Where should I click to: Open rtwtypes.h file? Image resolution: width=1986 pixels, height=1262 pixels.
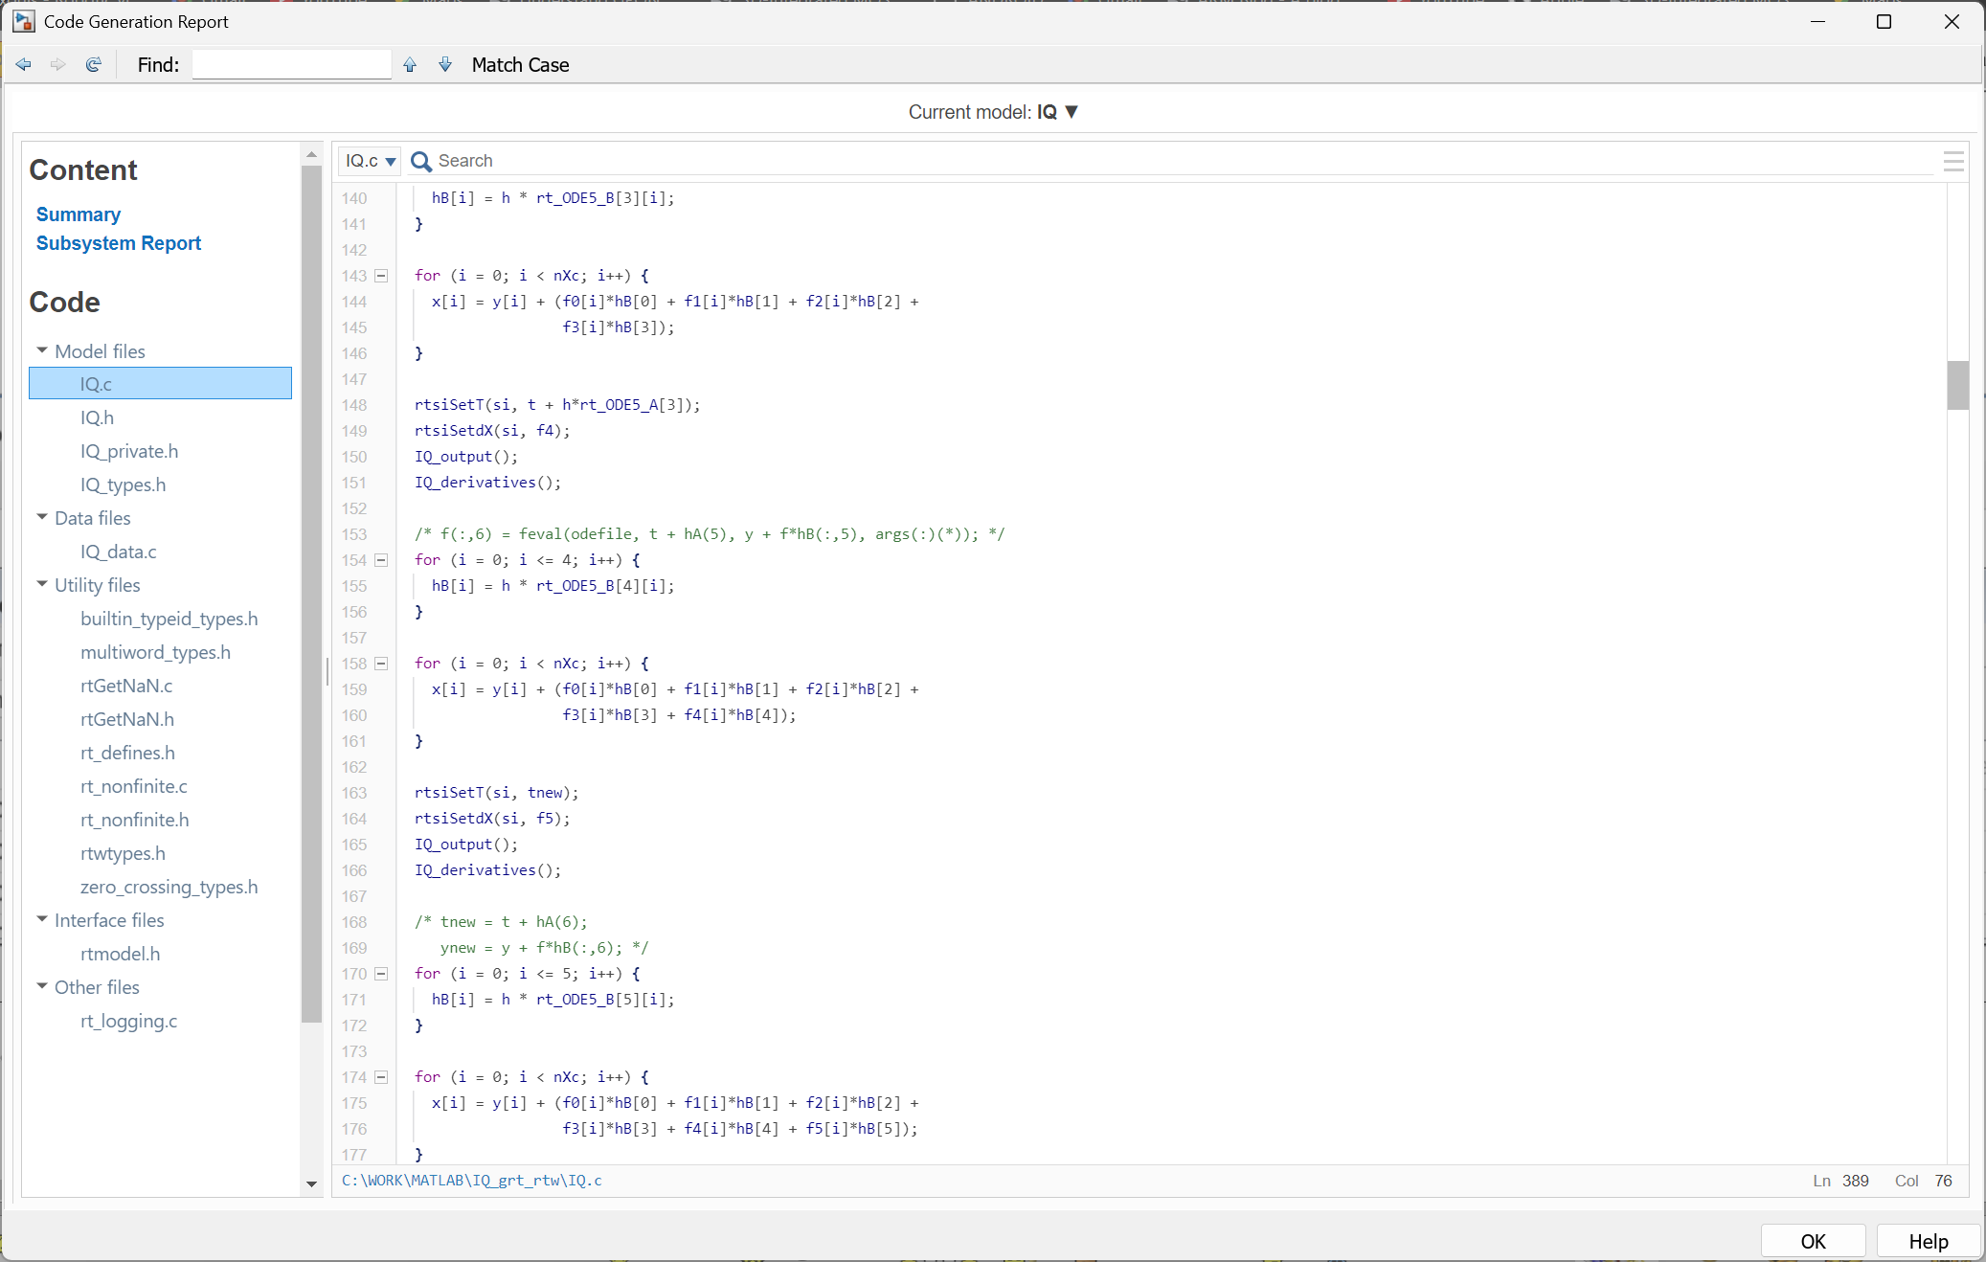[x=124, y=853]
